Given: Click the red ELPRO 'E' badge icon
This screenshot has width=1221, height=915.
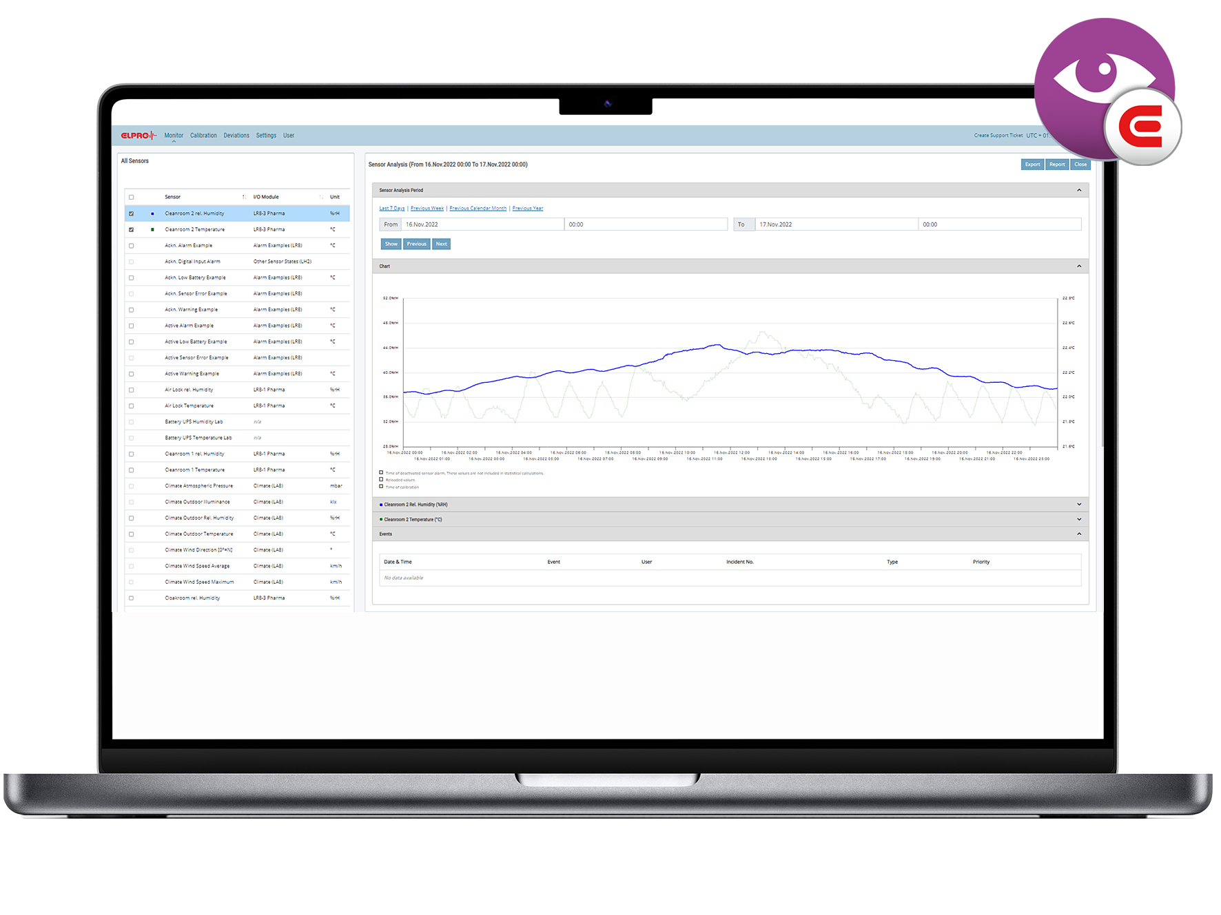Looking at the screenshot, I should pyautogui.click(x=1141, y=127).
